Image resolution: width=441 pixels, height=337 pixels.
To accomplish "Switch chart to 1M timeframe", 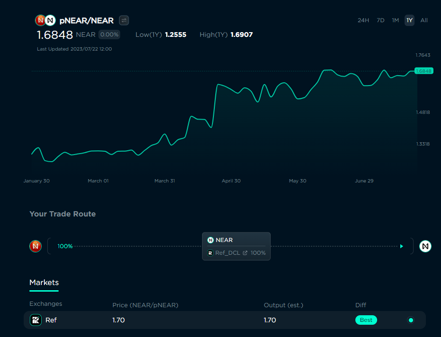I will point(395,20).
